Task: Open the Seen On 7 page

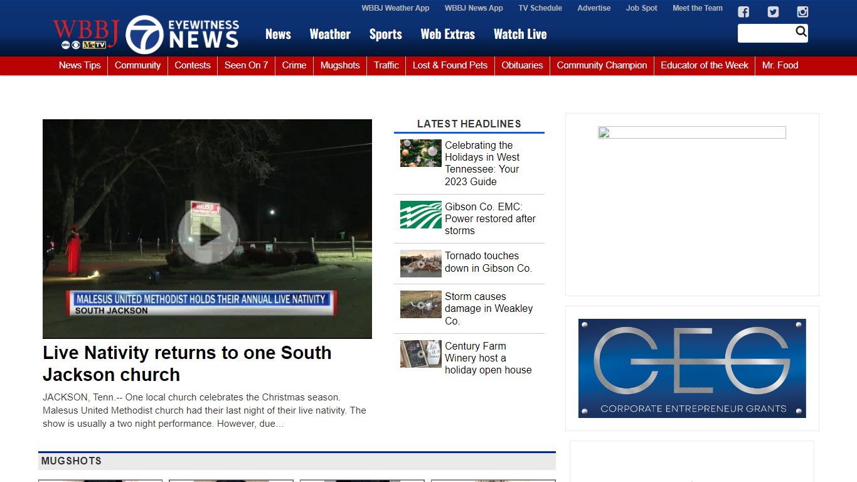Action: click(247, 65)
